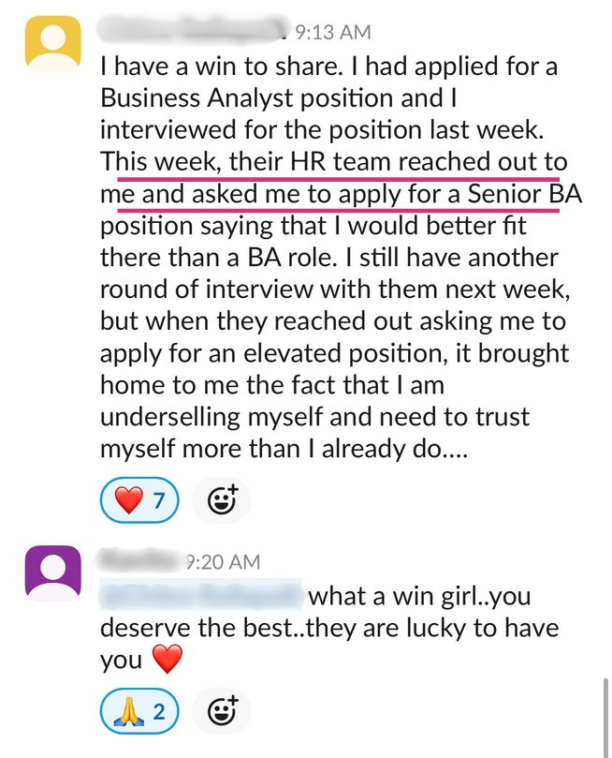Click the heart emoji inside the 7-count reaction
This screenshot has width=612, height=758.
tap(126, 502)
